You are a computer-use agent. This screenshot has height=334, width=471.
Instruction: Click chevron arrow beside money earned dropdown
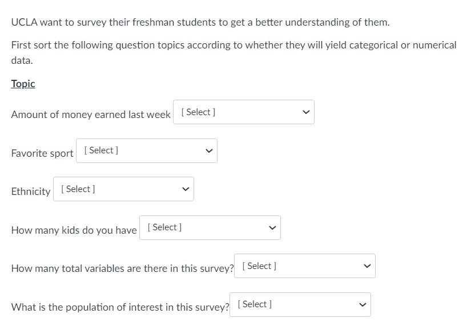tap(306, 112)
